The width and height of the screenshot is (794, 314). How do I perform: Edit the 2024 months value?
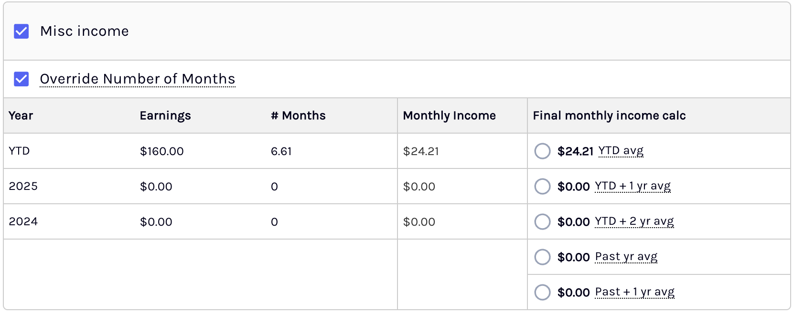pos(274,222)
